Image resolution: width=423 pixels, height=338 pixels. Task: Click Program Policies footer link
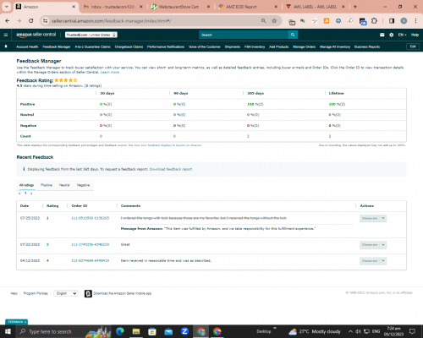pyautogui.click(x=36, y=293)
